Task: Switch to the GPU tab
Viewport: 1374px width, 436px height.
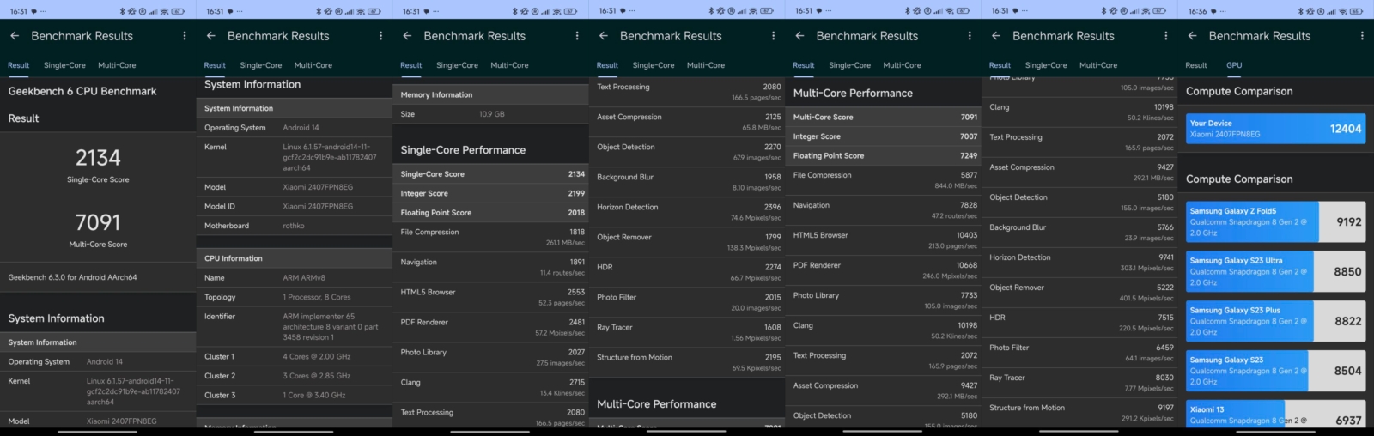Action: pyautogui.click(x=1234, y=65)
